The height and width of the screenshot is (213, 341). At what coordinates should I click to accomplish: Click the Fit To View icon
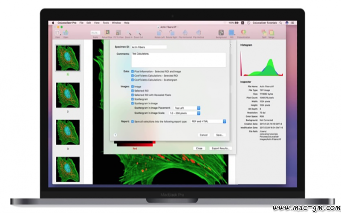tap(118, 33)
